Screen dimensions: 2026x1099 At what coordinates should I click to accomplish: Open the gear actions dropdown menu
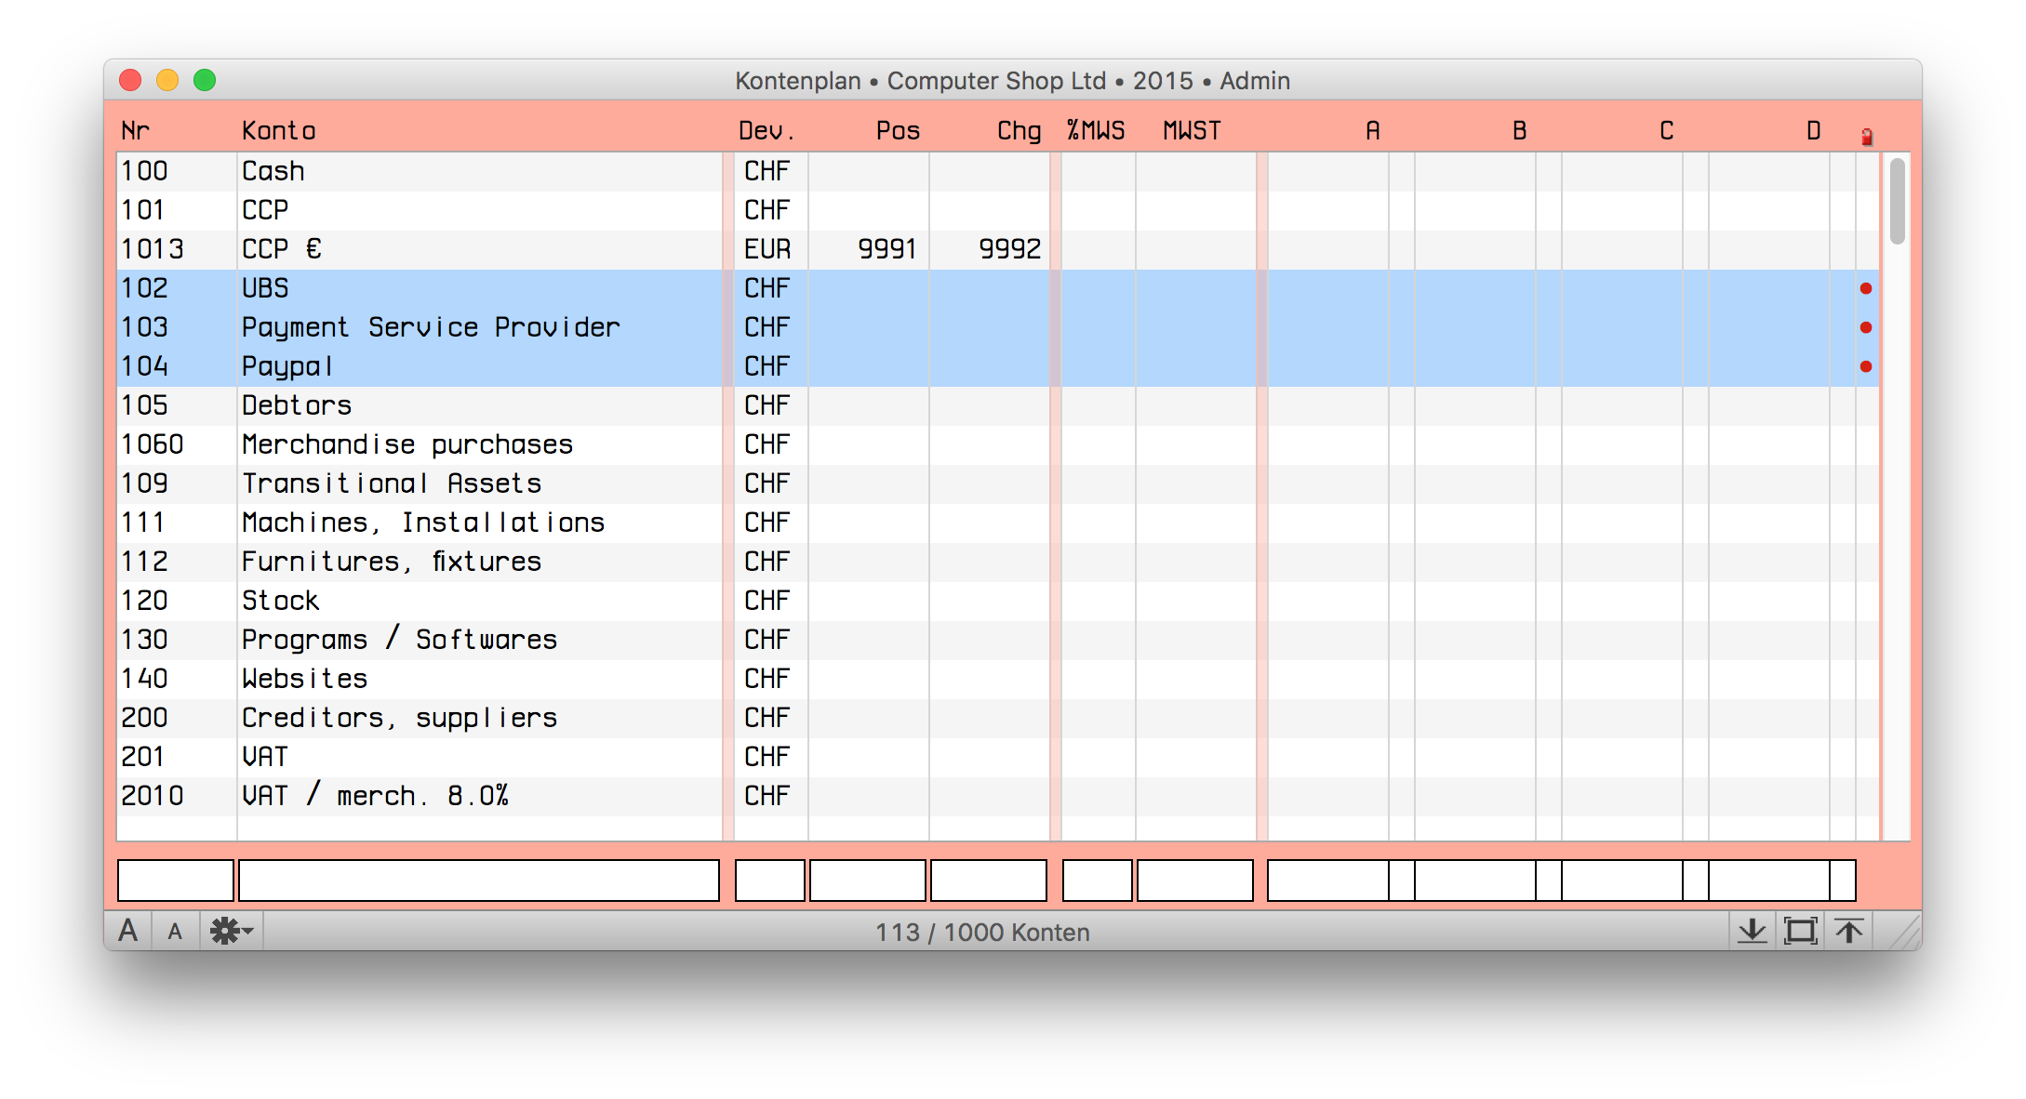click(231, 931)
